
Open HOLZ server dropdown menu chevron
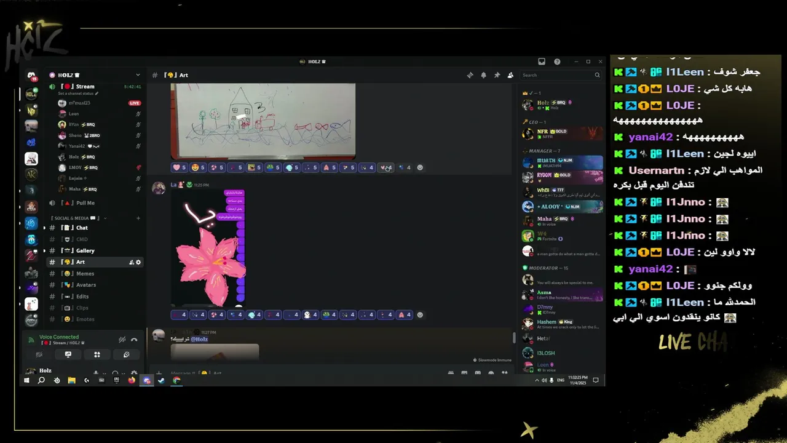click(x=138, y=75)
